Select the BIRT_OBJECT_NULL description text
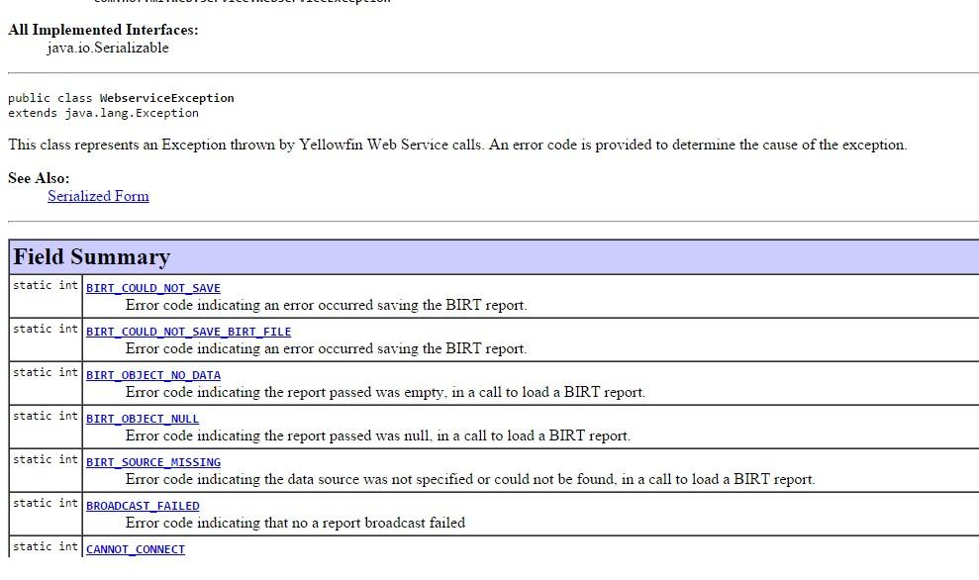The width and height of the screenshot is (979, 580). click(x=376, y=435)
